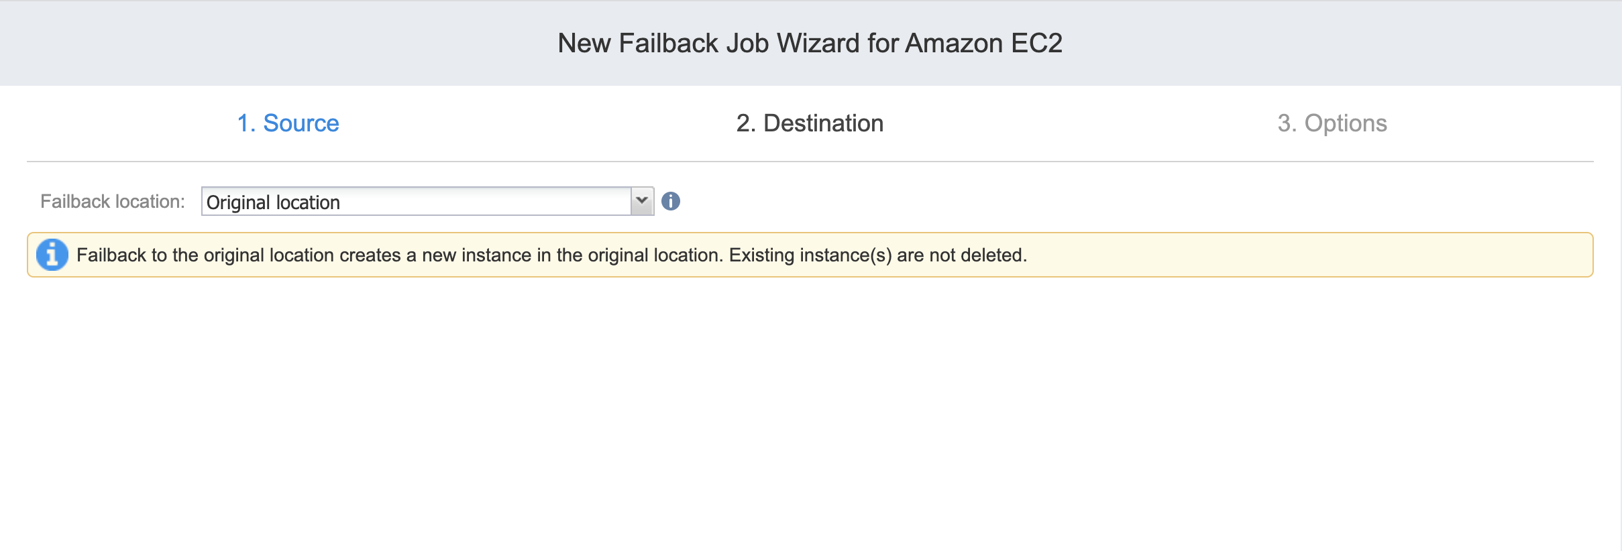Image resolution: width=1622 pixels, height=551 pixels.
Task: Click the word Destination in step two
Action: coord(824,123)
